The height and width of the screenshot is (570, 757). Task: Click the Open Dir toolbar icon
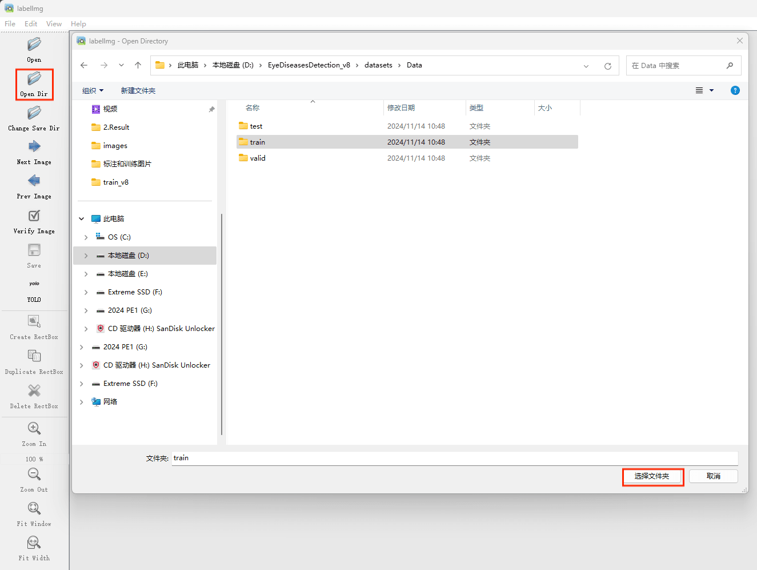[x=34, y=78]
